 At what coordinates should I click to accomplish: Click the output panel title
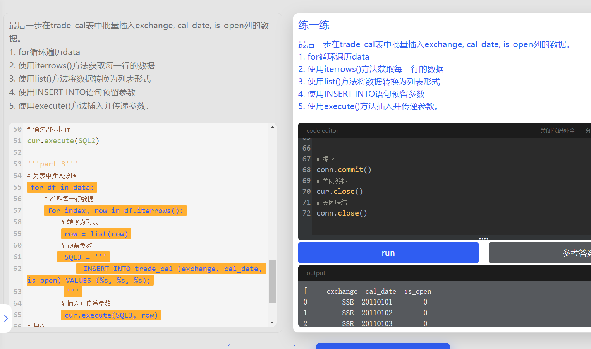tap(316, 273)
